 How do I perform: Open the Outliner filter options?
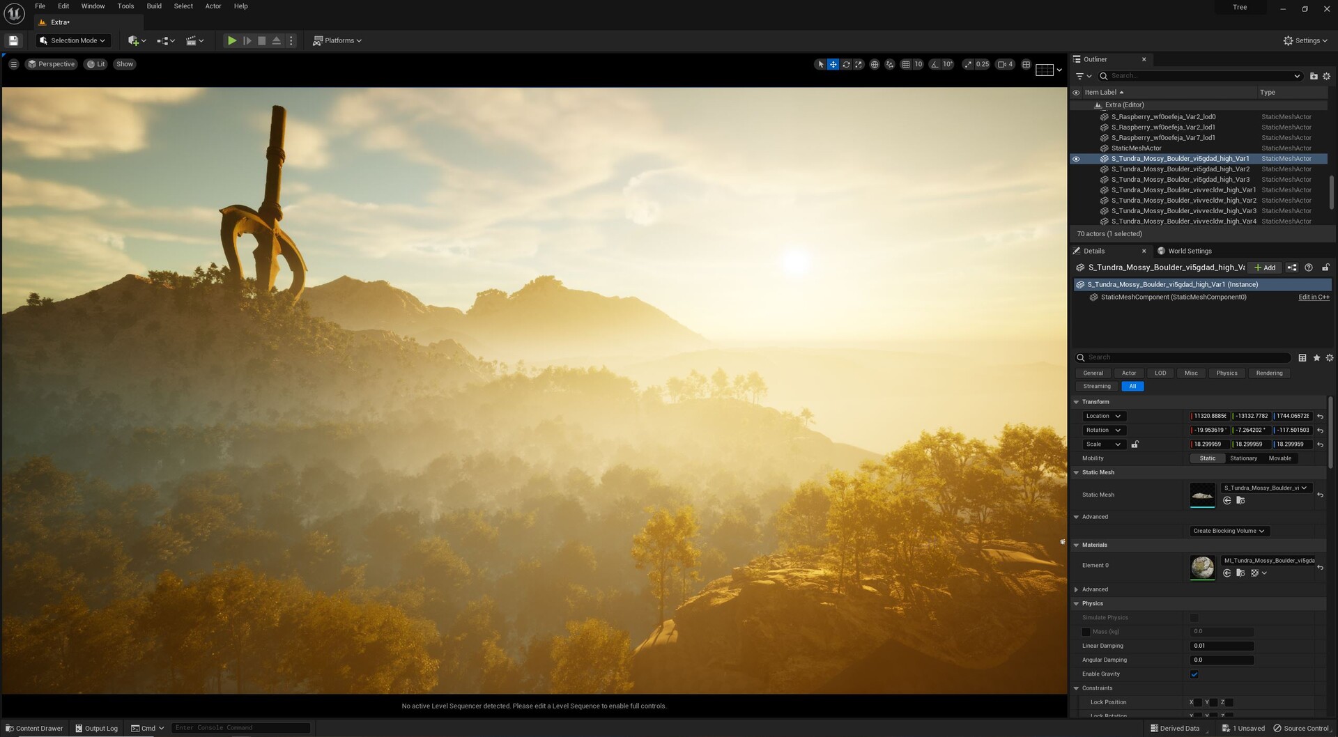pos(1083,76)
